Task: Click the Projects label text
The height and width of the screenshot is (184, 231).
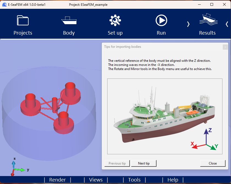Action: [x=23, y=33]
